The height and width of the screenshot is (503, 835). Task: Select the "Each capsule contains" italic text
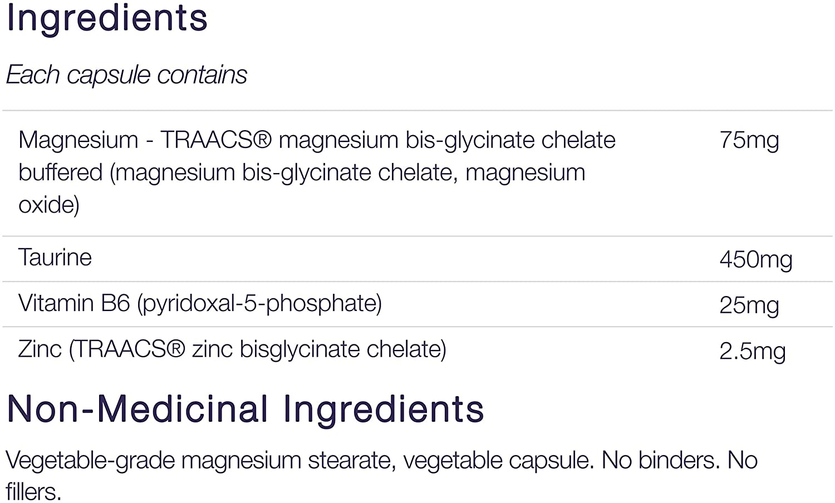pyautogui.click(x=126, y=75)
